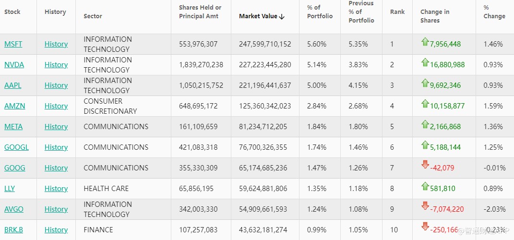Click the % of Portfolio column header

(320, 12)
